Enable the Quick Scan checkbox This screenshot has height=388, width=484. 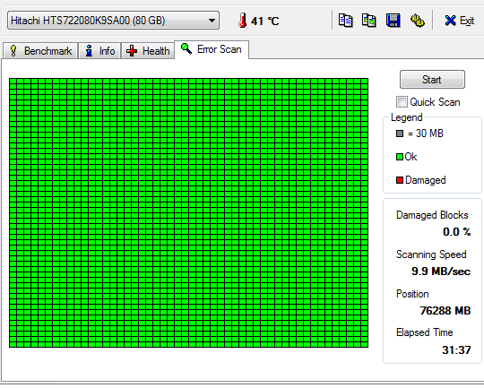pyautogui.click(x=402, y=101)
